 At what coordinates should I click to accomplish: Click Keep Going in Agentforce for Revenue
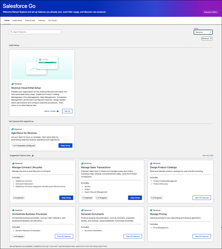click(65, 145)
